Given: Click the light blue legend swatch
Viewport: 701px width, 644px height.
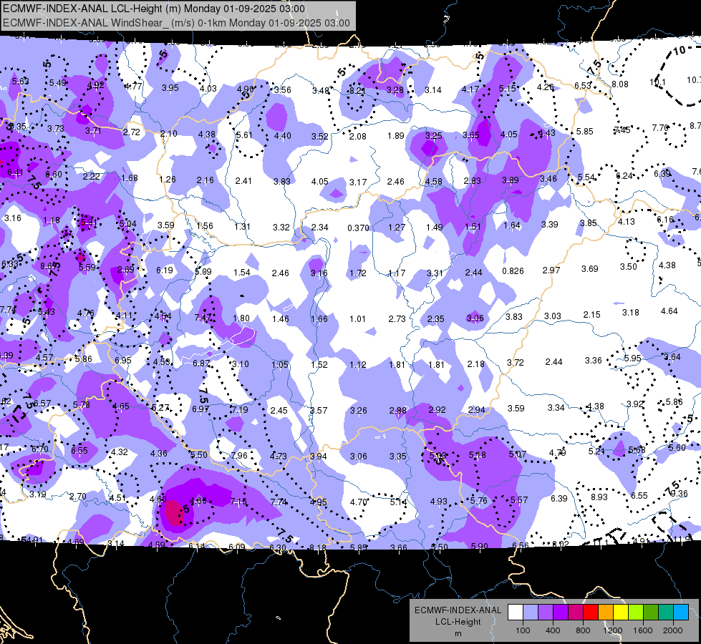Looking at the screenshot, I should (531, 613).
